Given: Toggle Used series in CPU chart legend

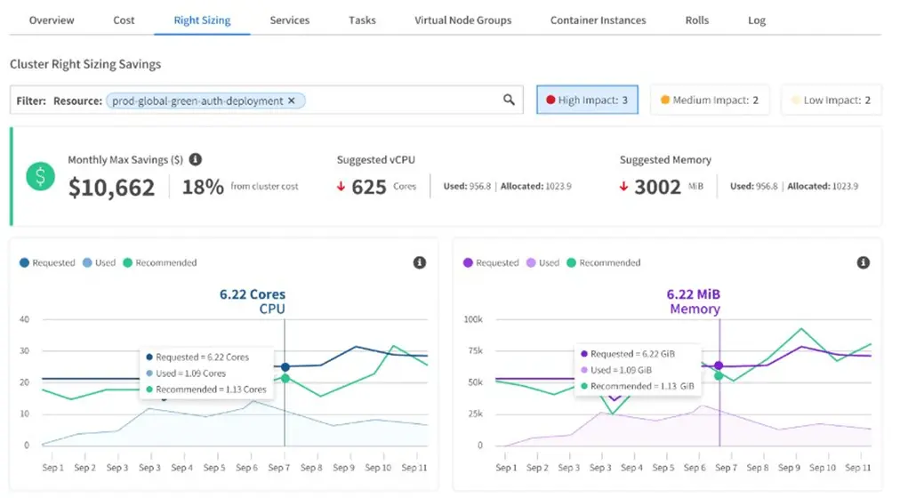Looking at the screenshot, I should point(99,262).
